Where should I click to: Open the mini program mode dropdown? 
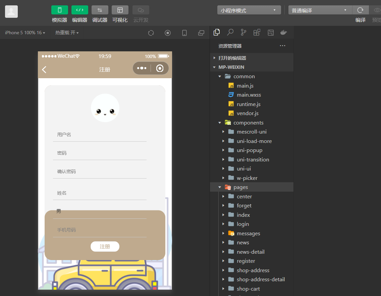249,10
